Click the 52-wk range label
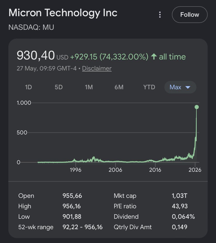This screenshot has height=243, width=216. 36,227
